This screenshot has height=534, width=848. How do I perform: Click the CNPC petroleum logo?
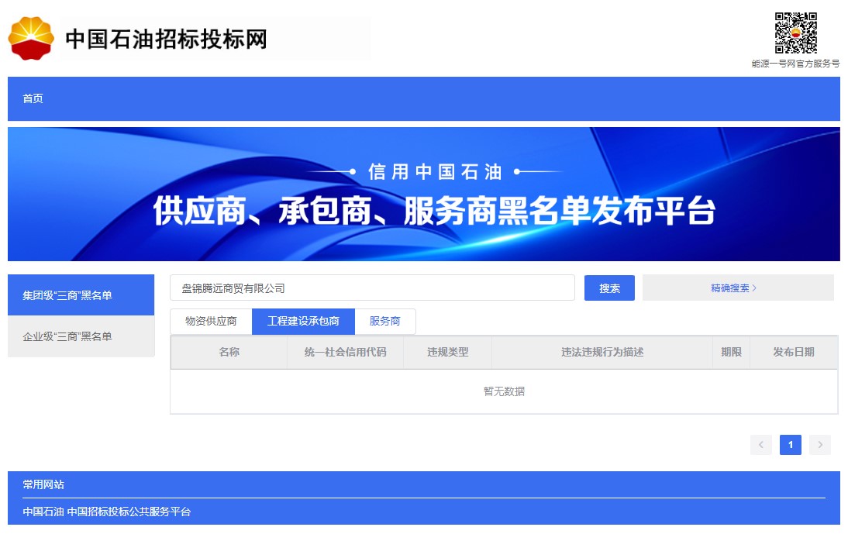(31, 39)
